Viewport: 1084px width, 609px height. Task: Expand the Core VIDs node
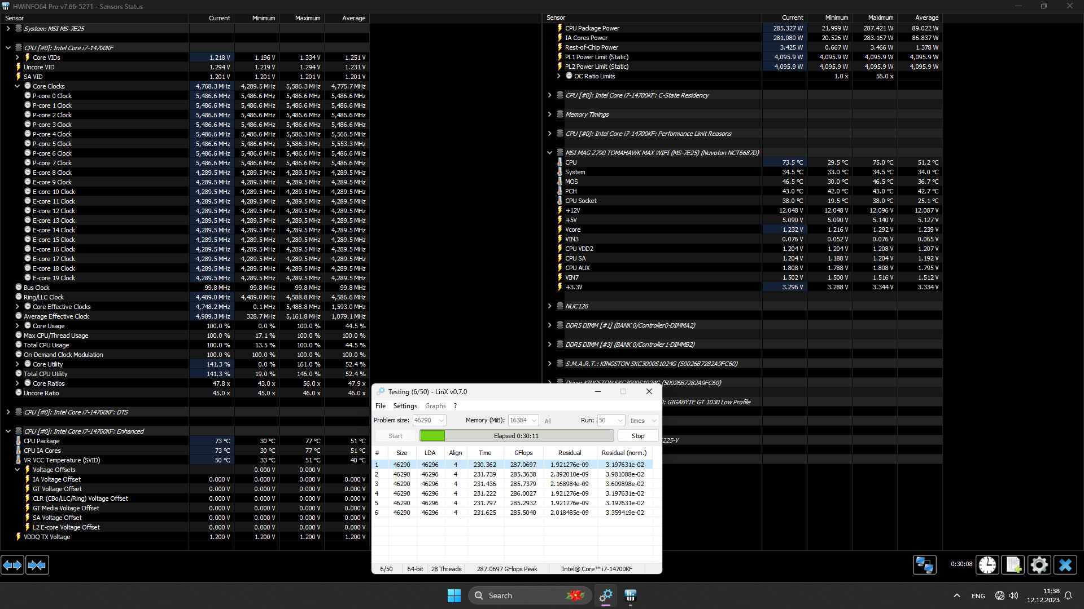[x=17, y=58]
